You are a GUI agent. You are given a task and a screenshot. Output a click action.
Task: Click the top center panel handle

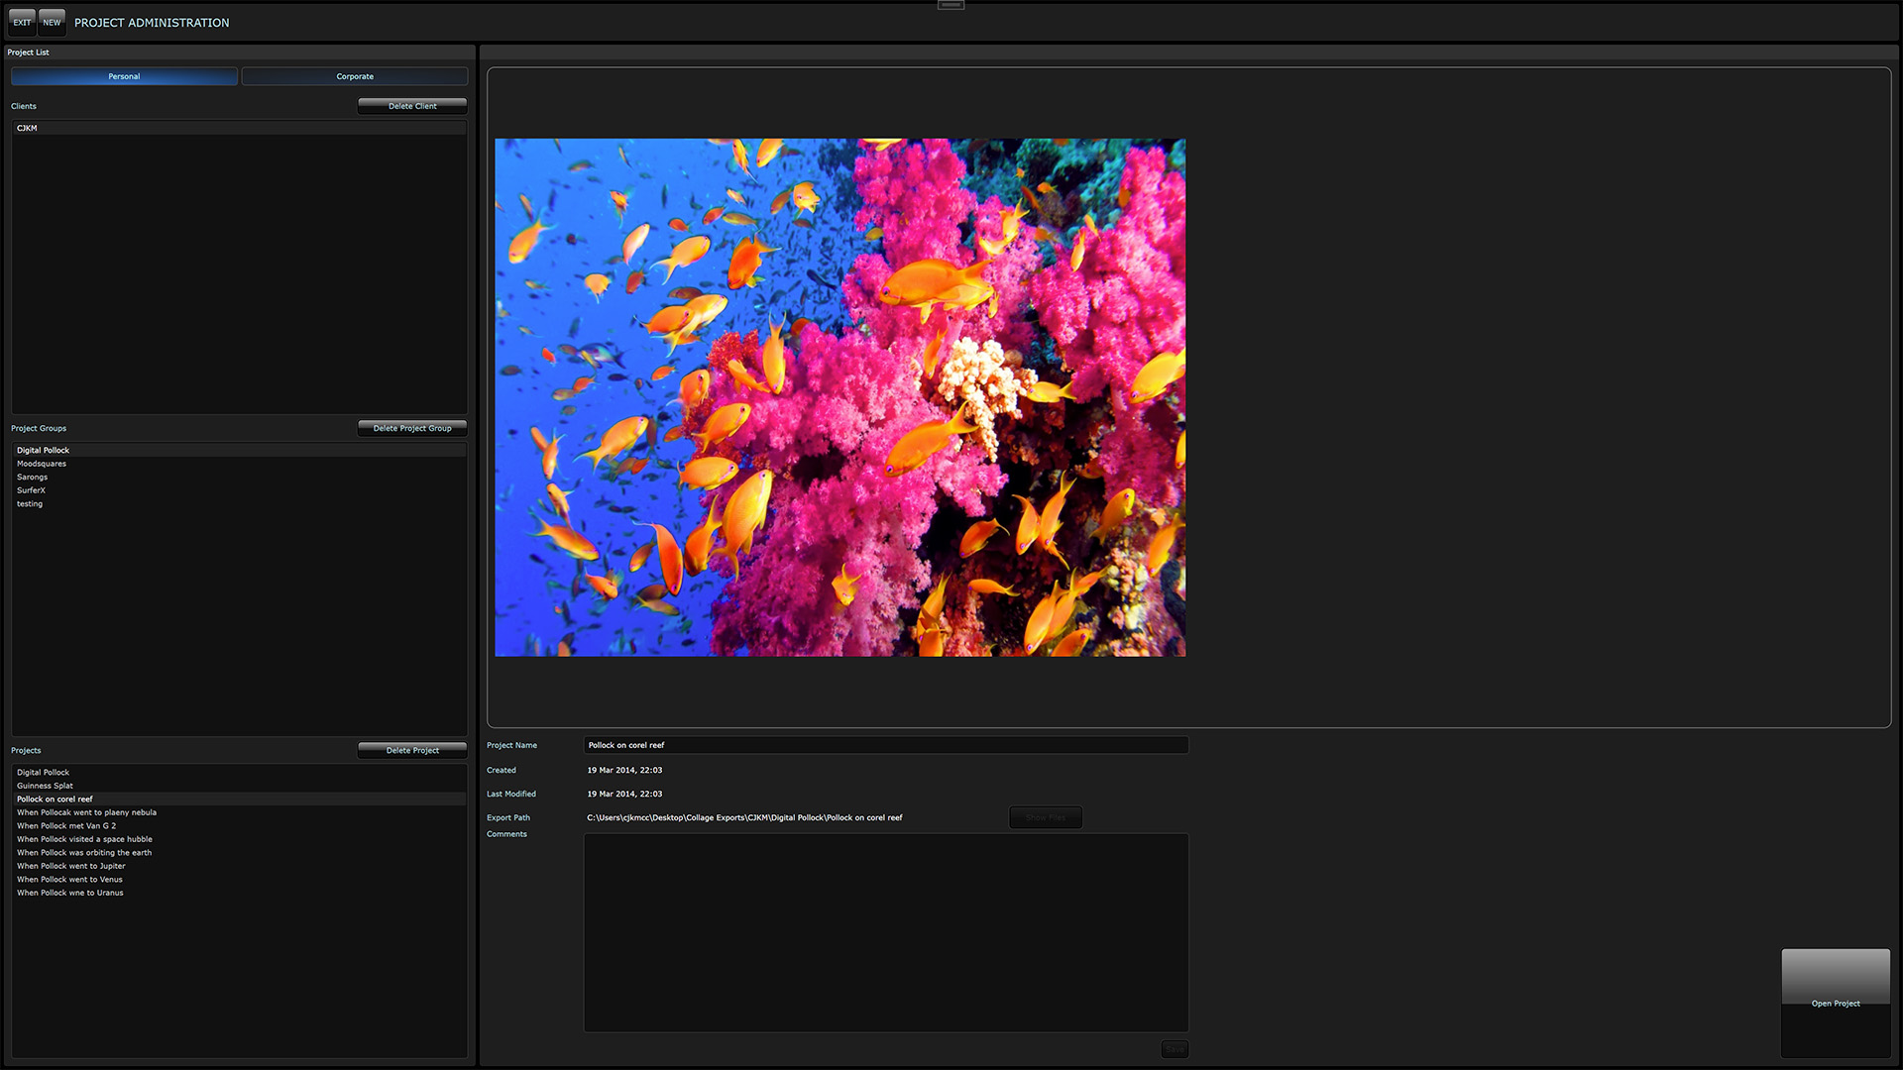[x=951, y=5]
